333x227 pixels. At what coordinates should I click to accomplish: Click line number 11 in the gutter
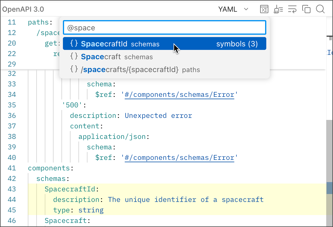tap(12, 22)
